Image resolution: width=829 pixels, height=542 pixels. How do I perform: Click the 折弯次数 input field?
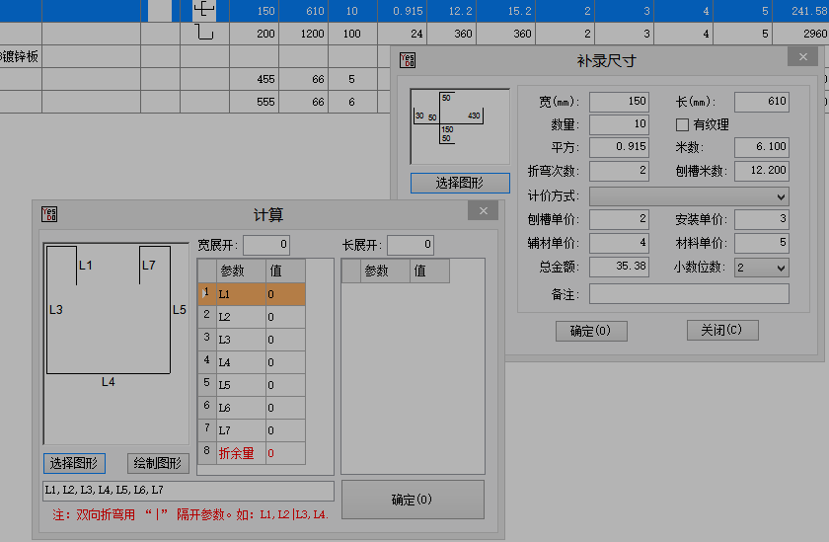tap(619, 171)
